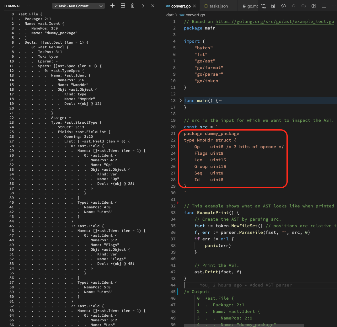Split the editor to the right

324,6
